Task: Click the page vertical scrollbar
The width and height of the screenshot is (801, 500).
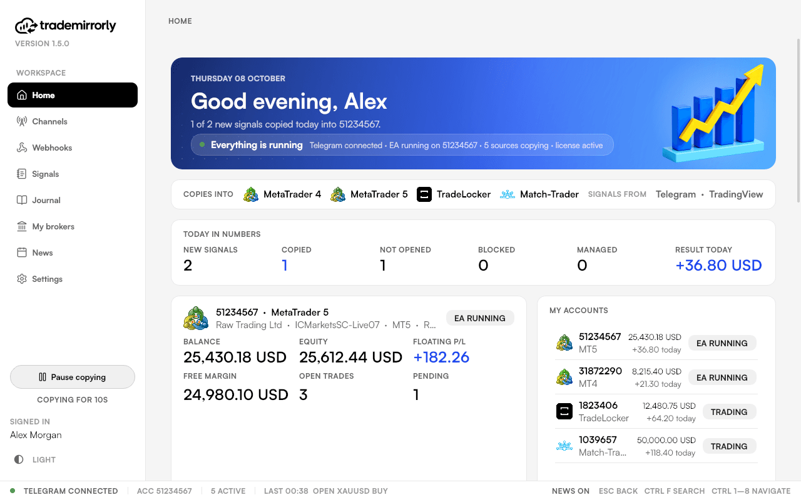Action: (798, 120)
